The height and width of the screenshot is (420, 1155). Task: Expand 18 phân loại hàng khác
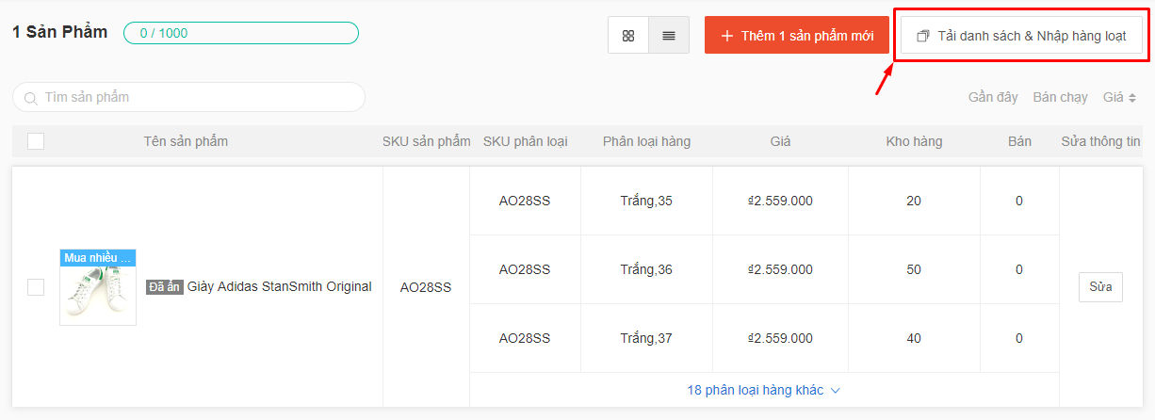763,390
